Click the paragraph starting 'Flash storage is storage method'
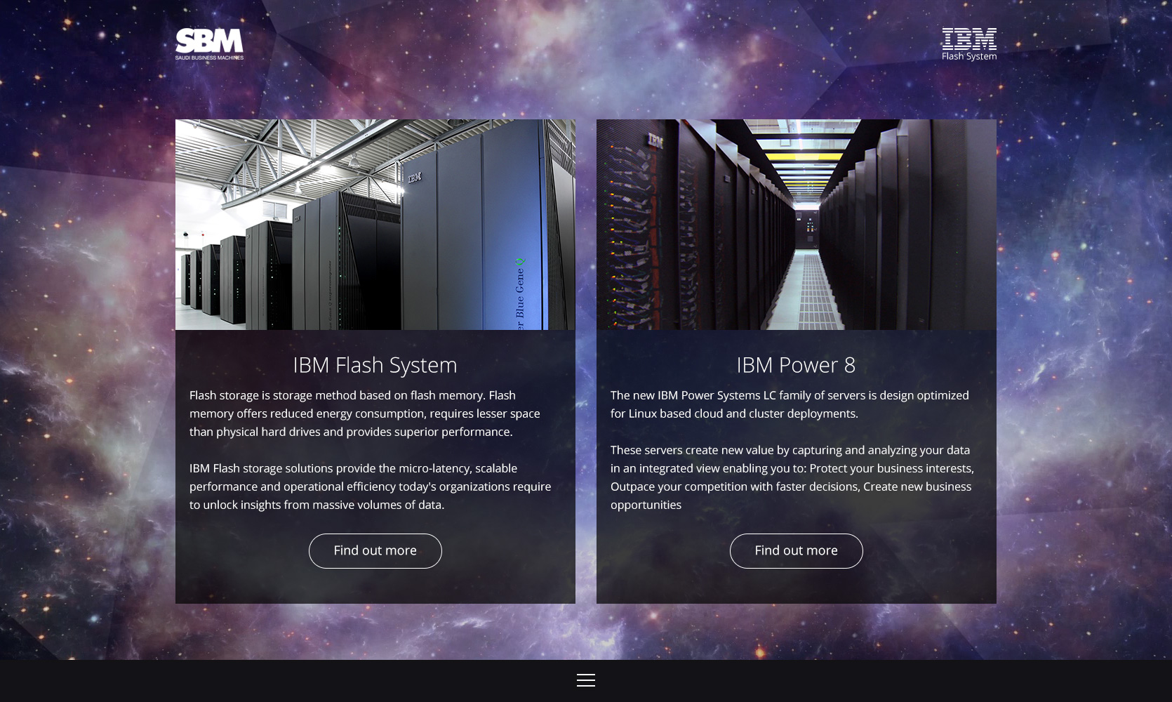Viewport: 1172px width, 702px height. tap(366, 413)
